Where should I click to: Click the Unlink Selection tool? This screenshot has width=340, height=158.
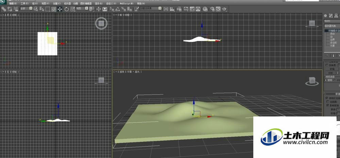[x=10, y=9]
